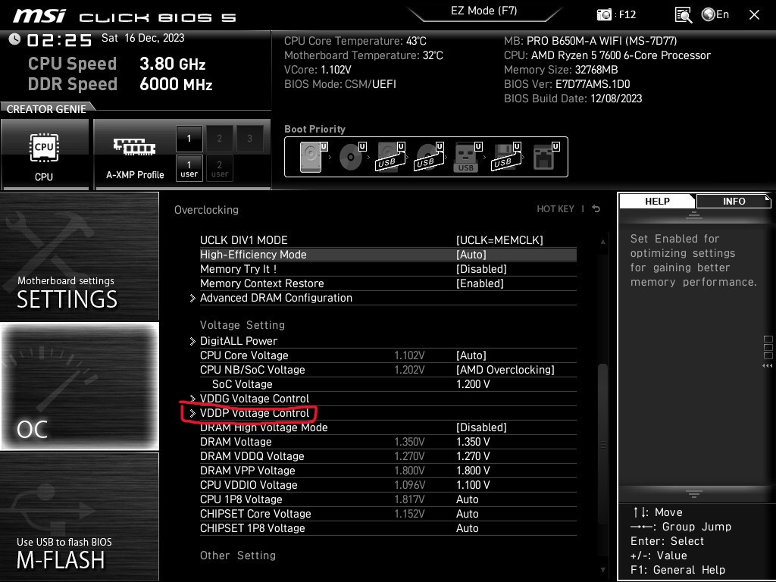Click the CREATOR GENIE label tab
776x582 pixels.
[x=46, y=109]
